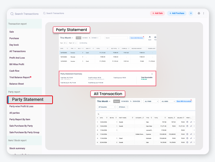The image size is (215, 162).
Task: Click the Add Purchase button
Action: coord(177,13)
